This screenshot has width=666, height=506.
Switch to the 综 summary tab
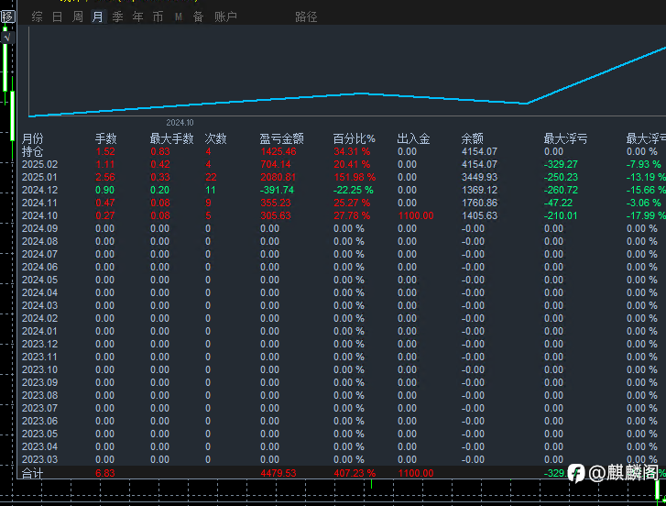click(x=37, y=16)
